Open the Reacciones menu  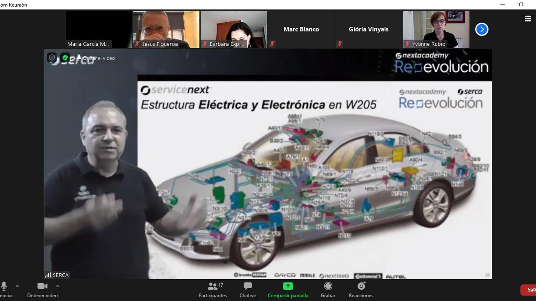361,290
